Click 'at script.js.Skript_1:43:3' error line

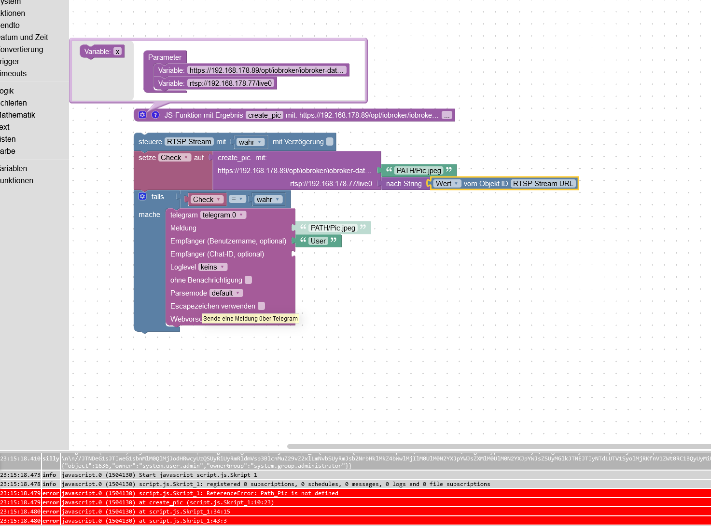pos(355,521)
